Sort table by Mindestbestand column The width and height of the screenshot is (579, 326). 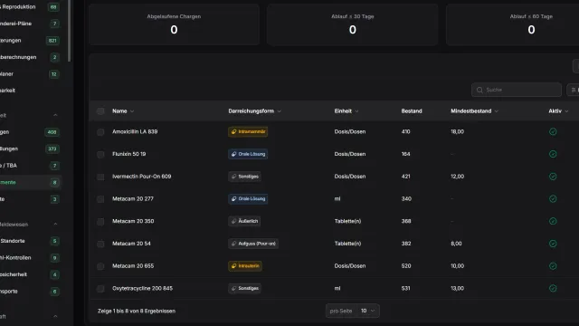(474, 110)
